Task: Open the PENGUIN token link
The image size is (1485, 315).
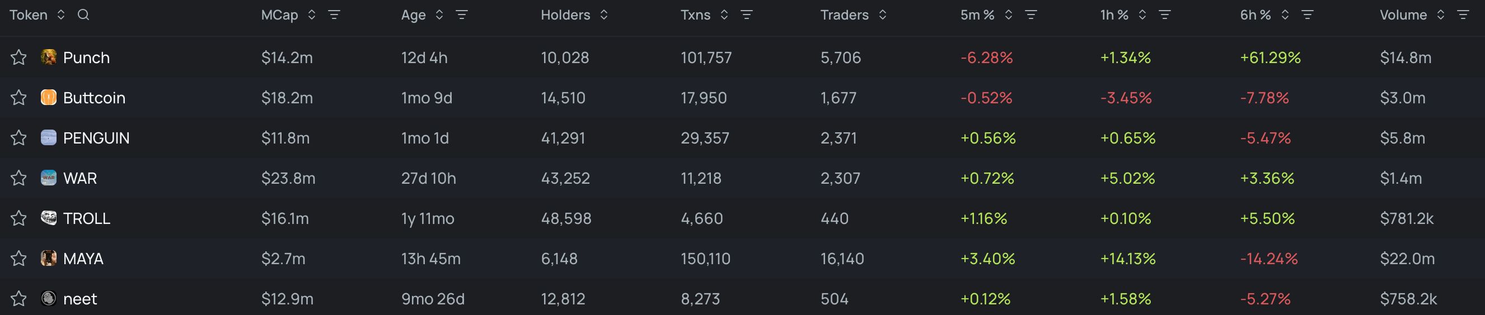Action: click(96, 138)
